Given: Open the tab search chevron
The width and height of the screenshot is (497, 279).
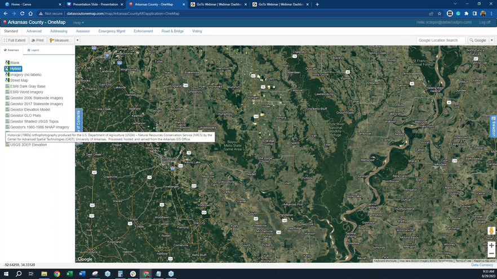Looking at the screenshot, I should [x=455, y=4].
